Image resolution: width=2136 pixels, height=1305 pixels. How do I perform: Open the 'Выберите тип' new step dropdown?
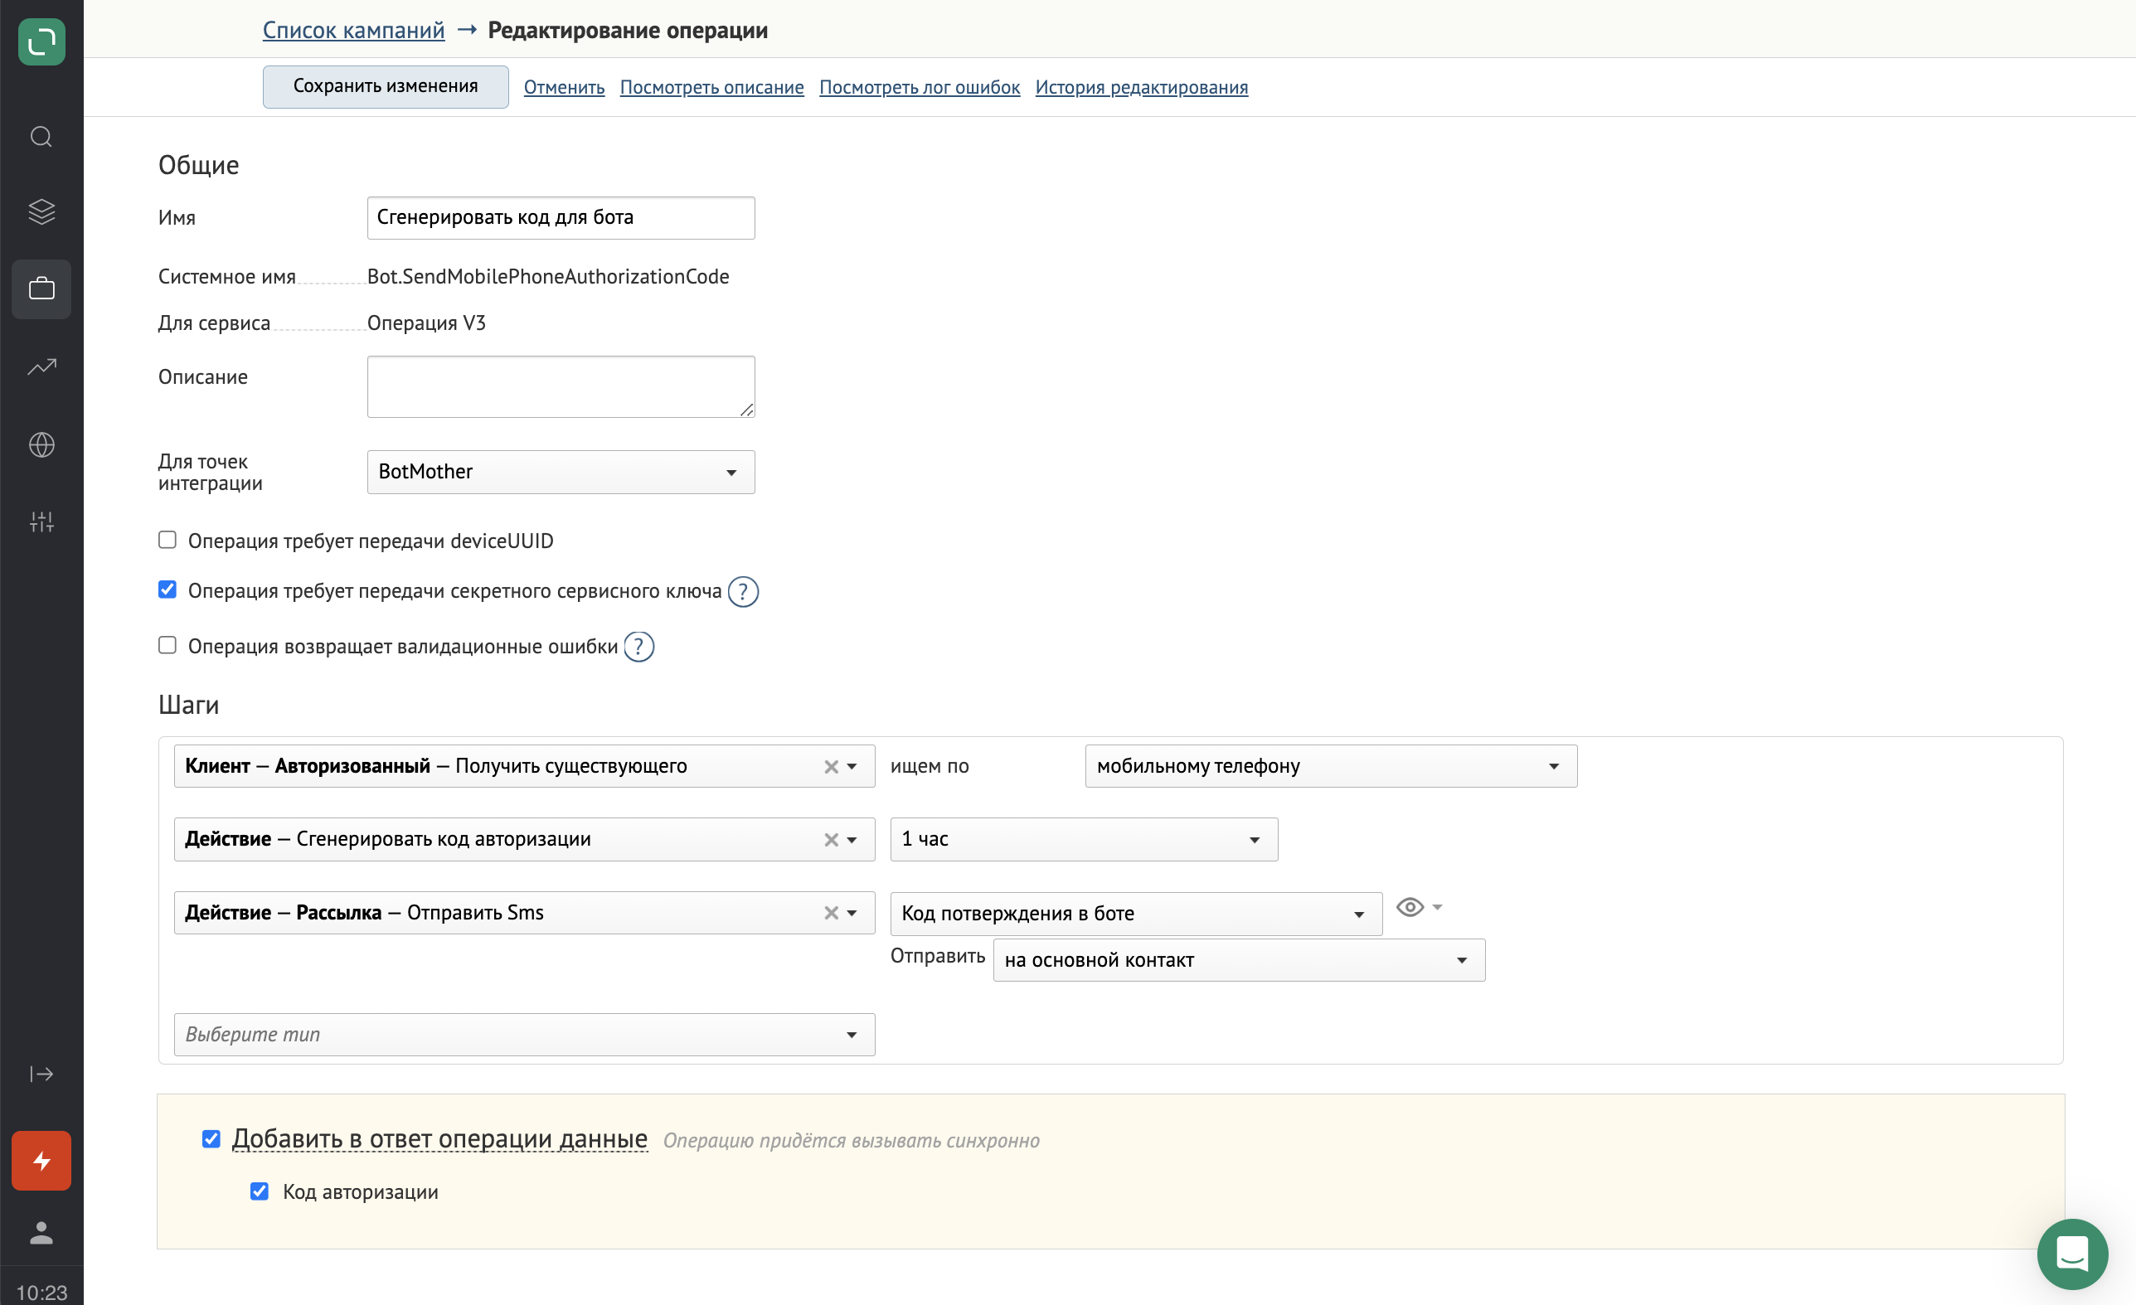524,1036
